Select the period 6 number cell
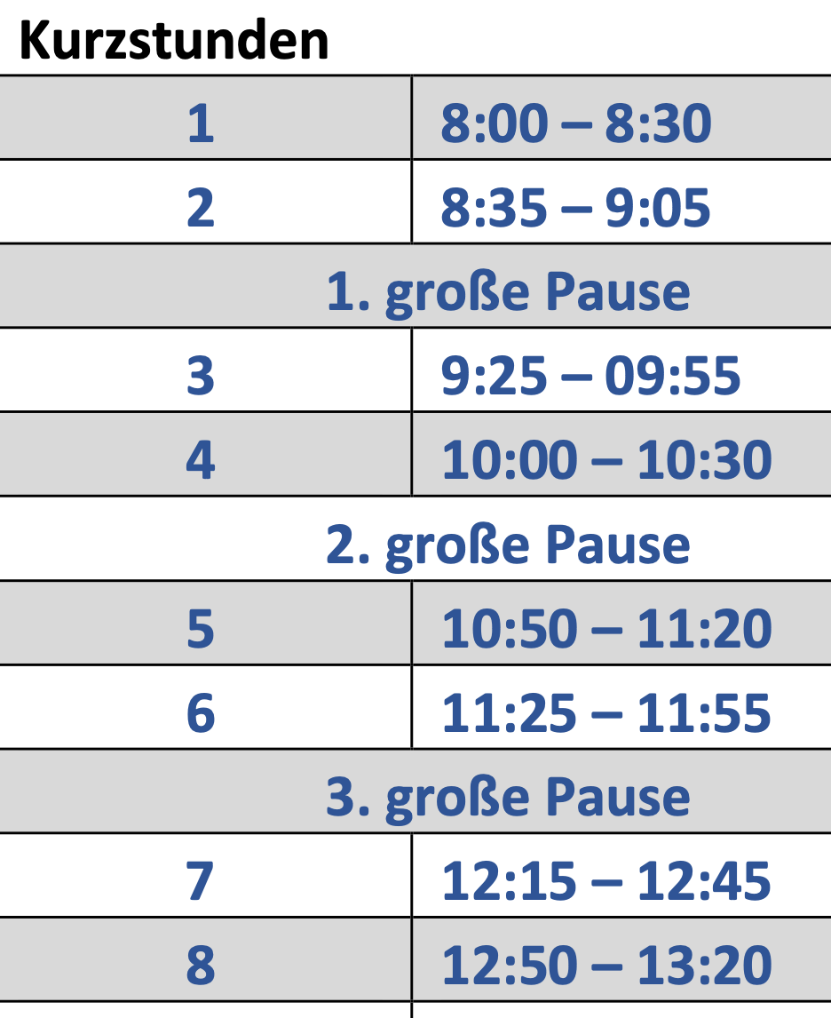This screenshot has width=831, height=1018. (201, 712)
